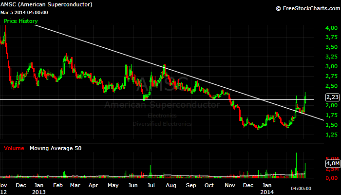
Task: Click the 2,75 price axis label
Action: [331, 76]
